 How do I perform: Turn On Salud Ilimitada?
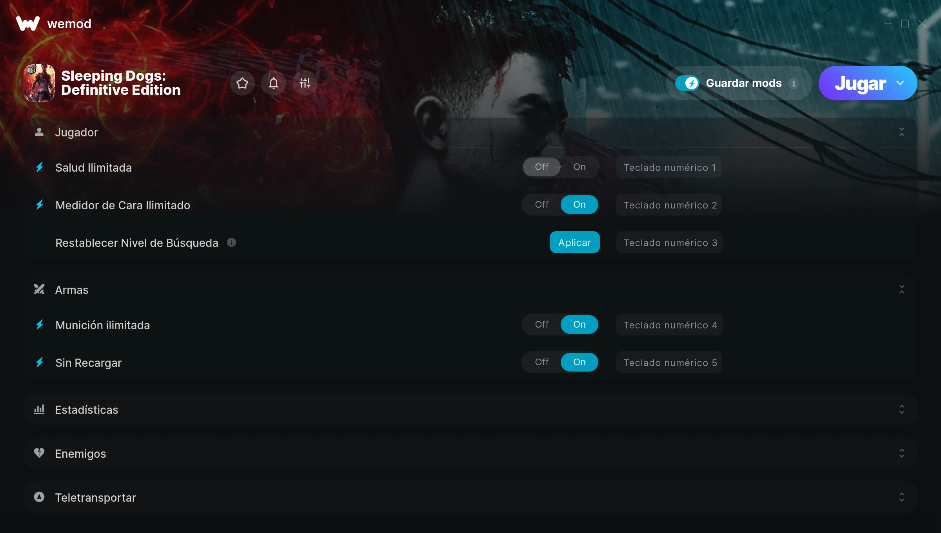pyautogui.click(x=579, y=167)
